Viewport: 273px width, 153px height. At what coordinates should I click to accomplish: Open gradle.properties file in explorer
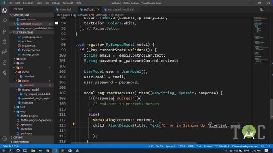32,37
